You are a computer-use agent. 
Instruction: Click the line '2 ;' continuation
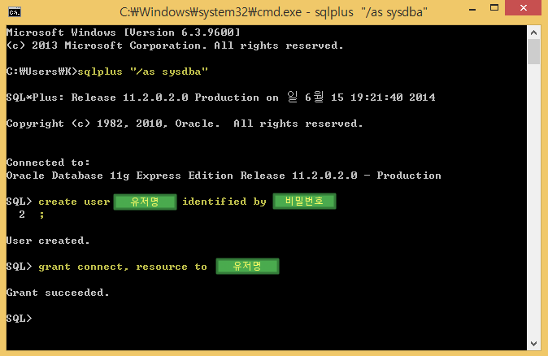click(x=32, y=215)
